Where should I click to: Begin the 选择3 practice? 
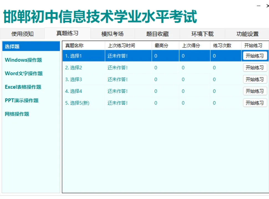255,79
